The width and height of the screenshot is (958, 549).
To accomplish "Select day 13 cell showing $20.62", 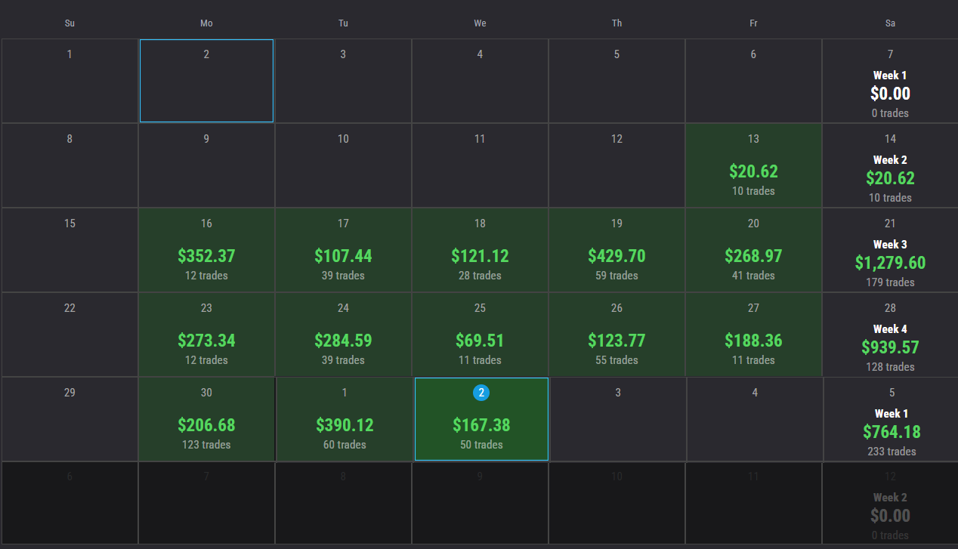I will (753, 165).
